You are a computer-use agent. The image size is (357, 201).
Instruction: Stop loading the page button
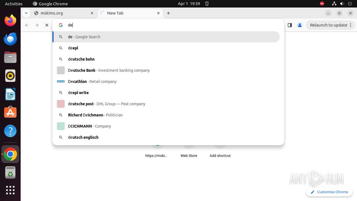[x=47, y=25]
